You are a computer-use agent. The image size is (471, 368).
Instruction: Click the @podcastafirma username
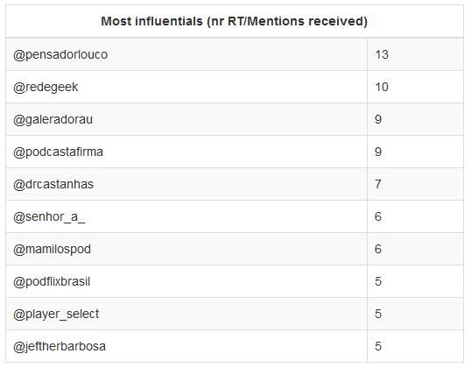(58, 152)
